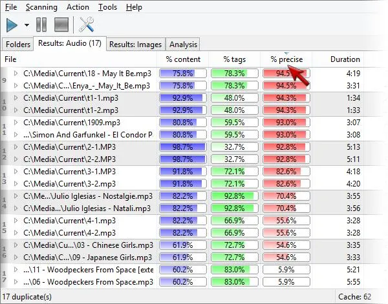Open the Help menu
The height and width of the screenshot is (304, 388).
click(134, 7)
